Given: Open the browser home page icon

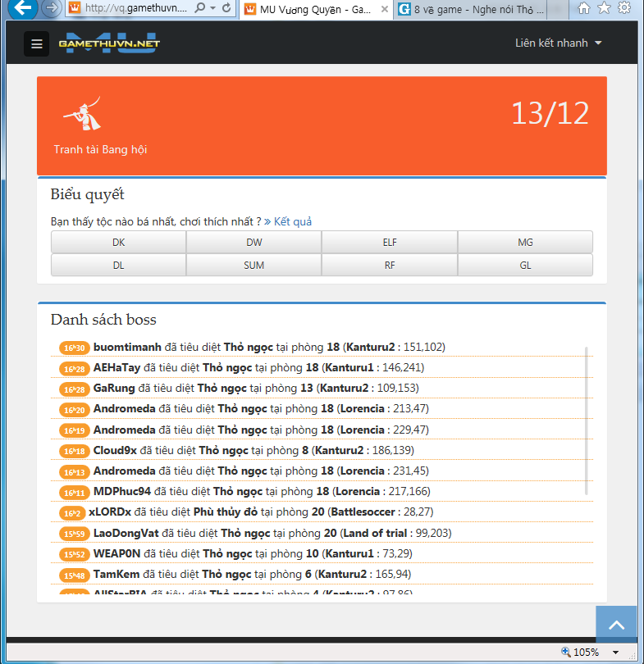Looking at the screenshot, I should click(584, 8).
